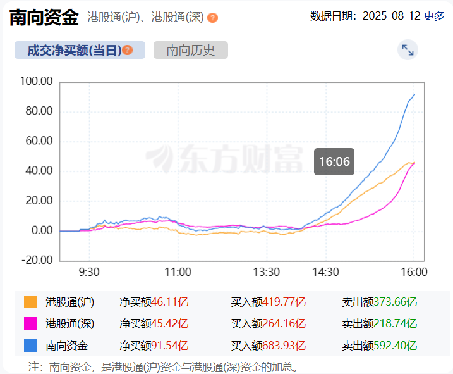Viewport: 453px width, 374px height.
Task: Click 净买额46.11亿 value
Action: 154,302
